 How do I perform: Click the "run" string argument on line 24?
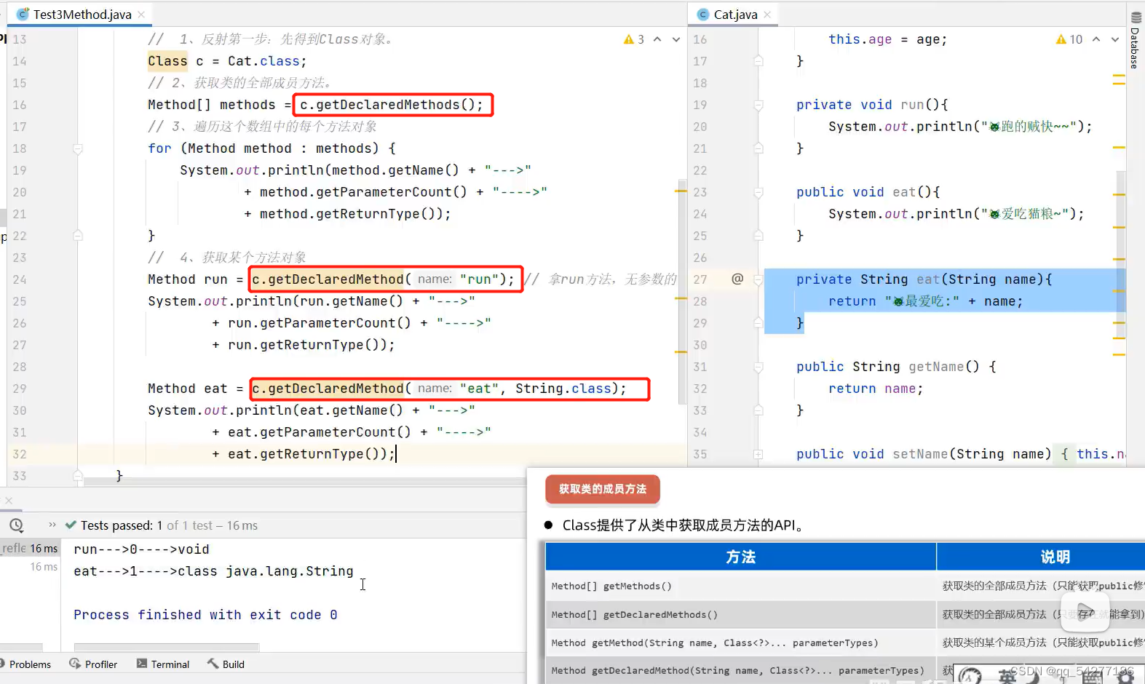(x=479, y=279)
